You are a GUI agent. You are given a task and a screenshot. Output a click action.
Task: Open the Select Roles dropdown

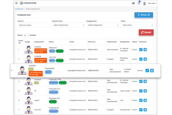[137, 25]
